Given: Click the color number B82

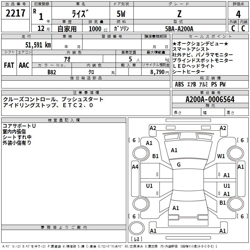Looking at the screenshot, I should (52, 72).
